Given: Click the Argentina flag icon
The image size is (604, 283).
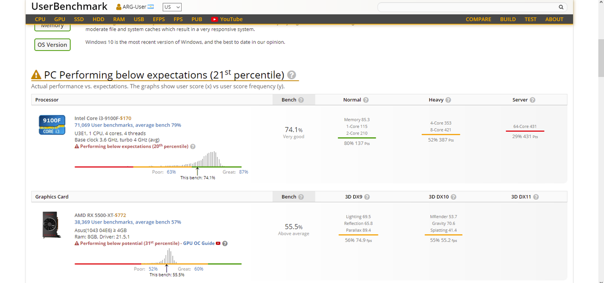Looking at the screenshot, I should click(x=151, y=7).
